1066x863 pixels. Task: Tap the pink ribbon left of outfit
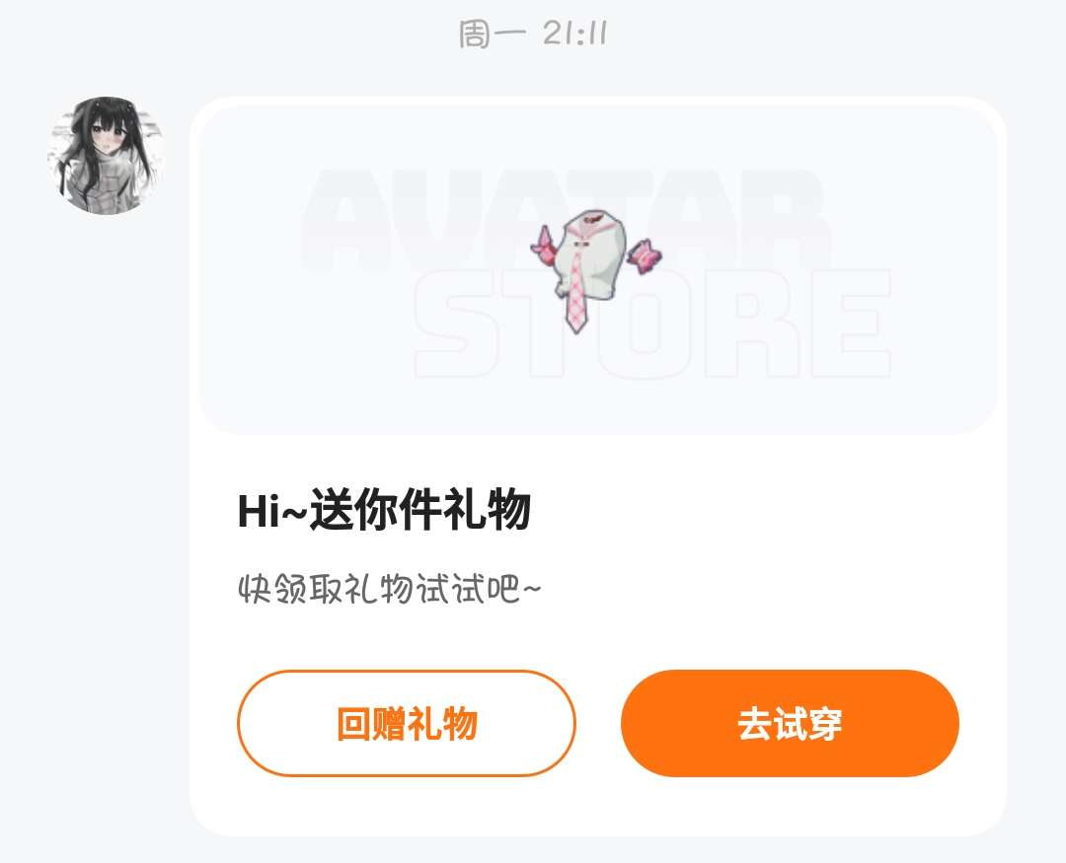pyautogui.click(x=545, y=247)
